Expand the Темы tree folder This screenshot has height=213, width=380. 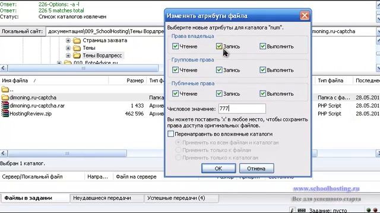coord(68,48)
